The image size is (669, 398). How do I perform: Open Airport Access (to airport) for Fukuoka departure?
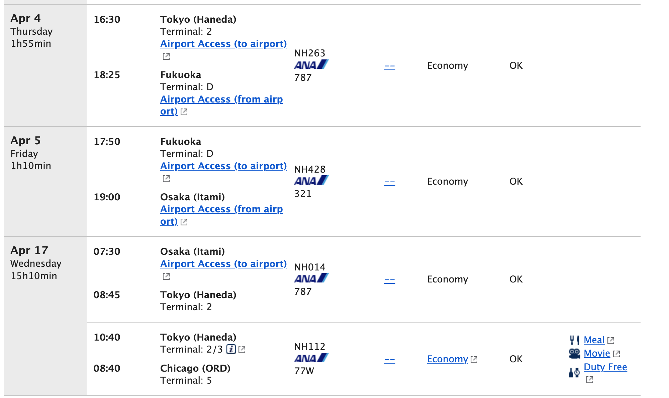point(223,166)
